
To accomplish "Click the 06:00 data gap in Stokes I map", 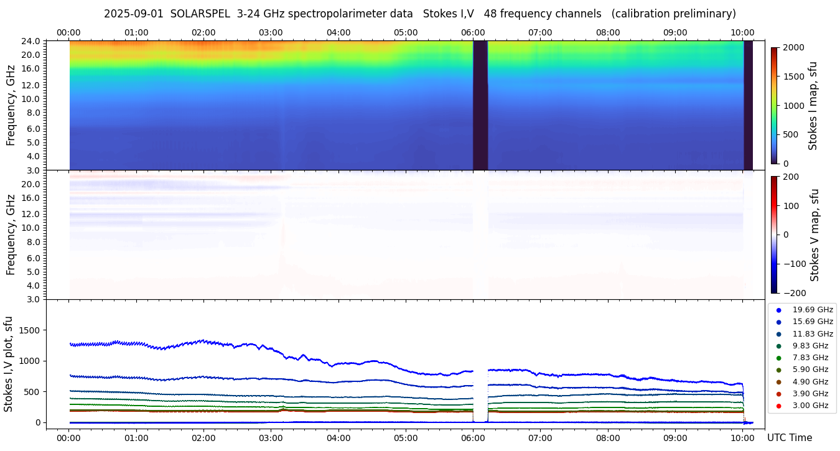I will 480,105.
